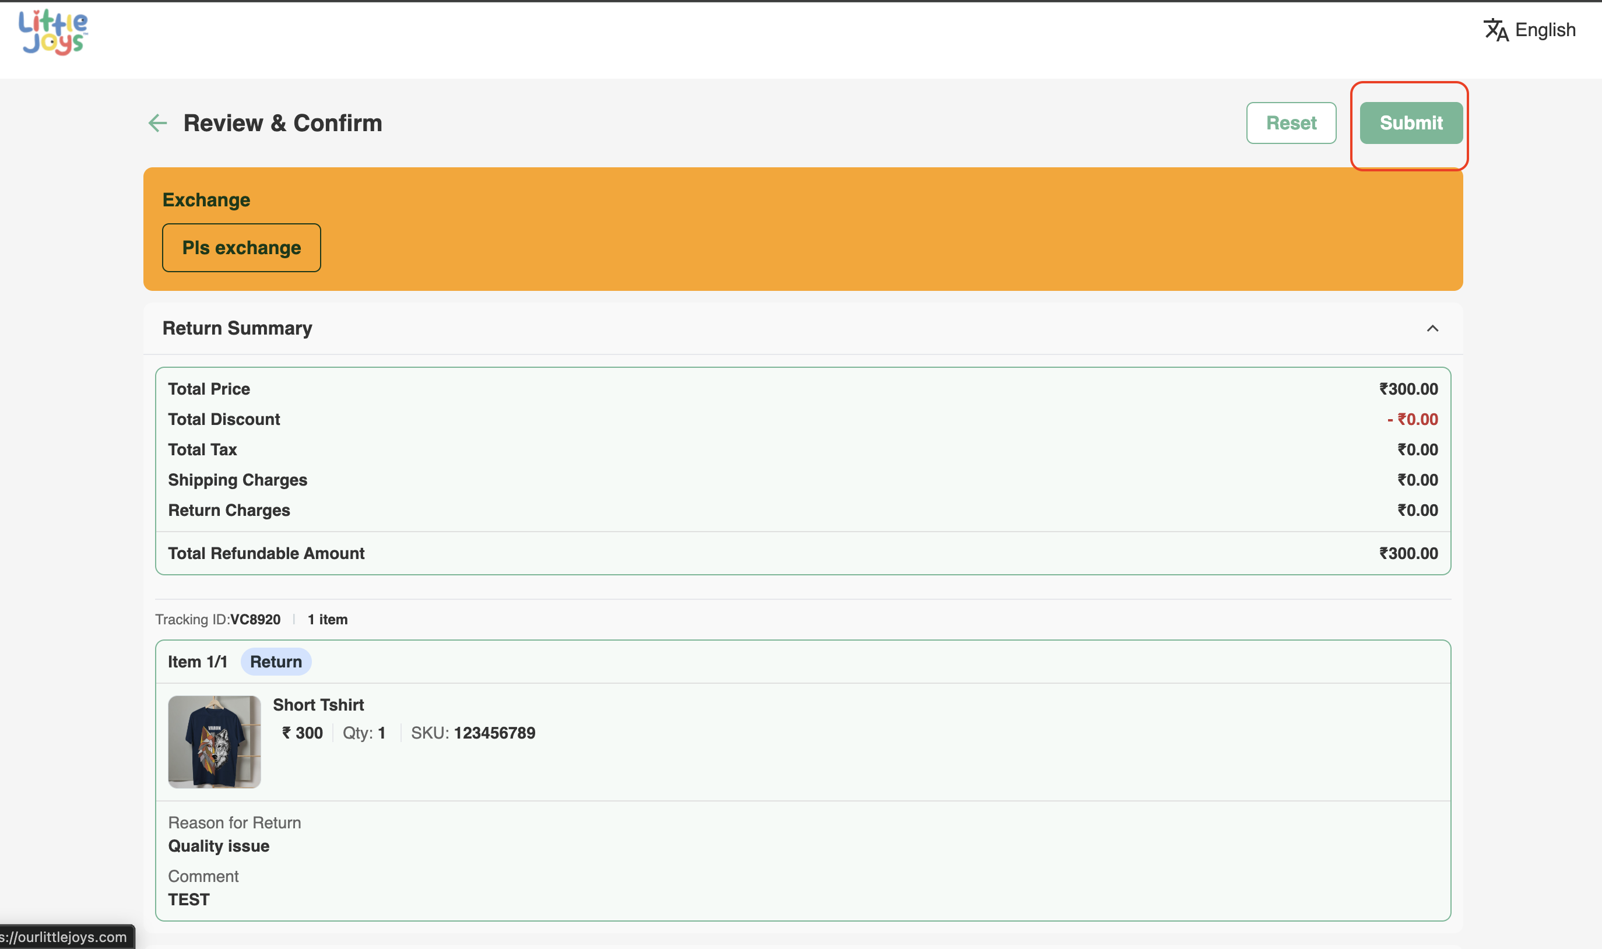Click the back arrow beside Review & Confirm

point(157,123)
